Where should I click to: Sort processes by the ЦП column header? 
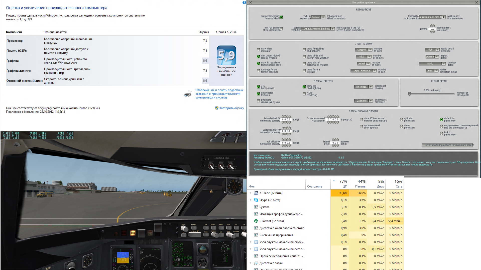tap(339, 184)
